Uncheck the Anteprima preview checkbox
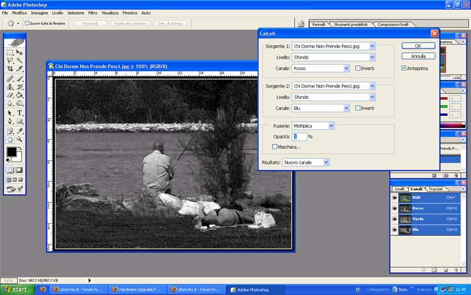The width and height of the screenshot is (471, 295). (404, 68)
